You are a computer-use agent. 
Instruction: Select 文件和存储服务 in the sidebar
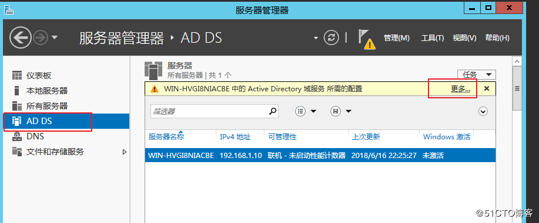point(66,152)
